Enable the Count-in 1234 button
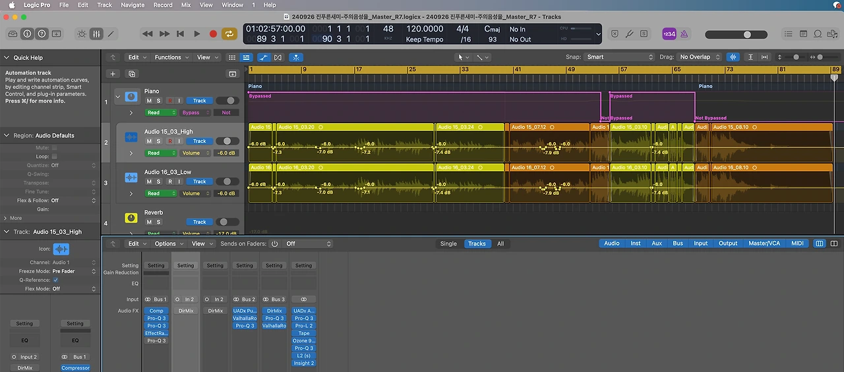This screenshot has height=372, width=844. (x=669, y=34)
